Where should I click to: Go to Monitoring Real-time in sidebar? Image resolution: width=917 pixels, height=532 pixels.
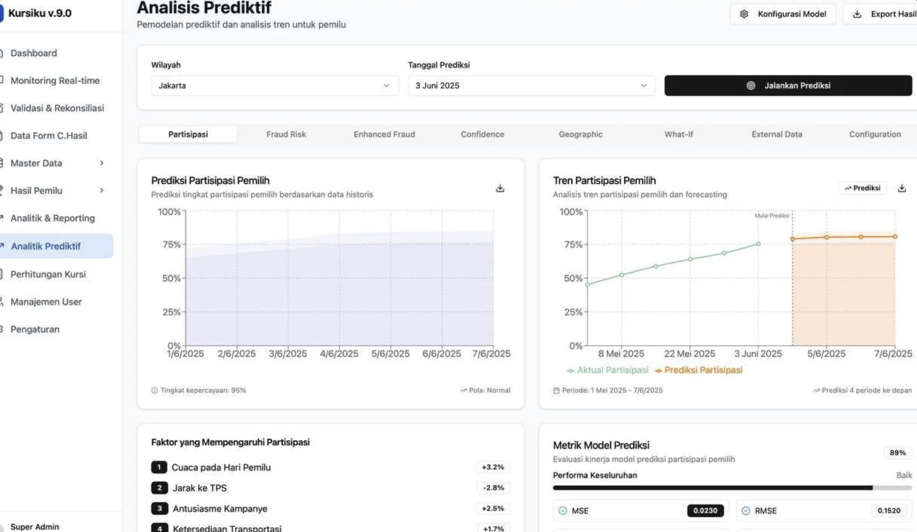click(x=55, y=81)
